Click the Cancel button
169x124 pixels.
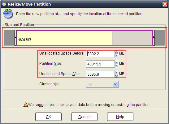point(84,117)
